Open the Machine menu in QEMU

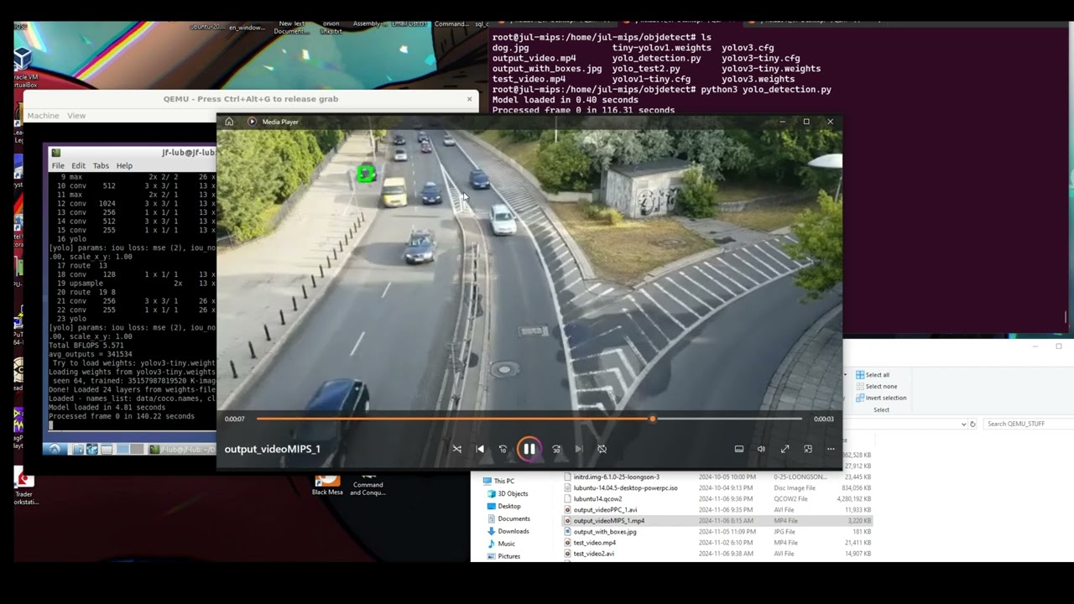(x=43, y=116)
